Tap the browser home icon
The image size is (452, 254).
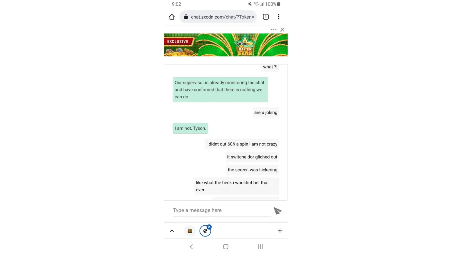tap(172, 17)
